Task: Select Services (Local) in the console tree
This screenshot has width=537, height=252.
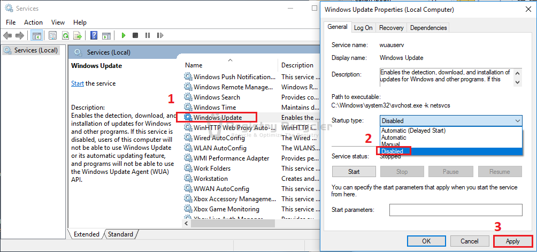Action: (30, 50)
